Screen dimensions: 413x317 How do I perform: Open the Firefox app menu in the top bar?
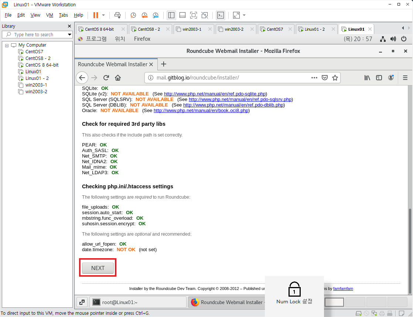142,39
